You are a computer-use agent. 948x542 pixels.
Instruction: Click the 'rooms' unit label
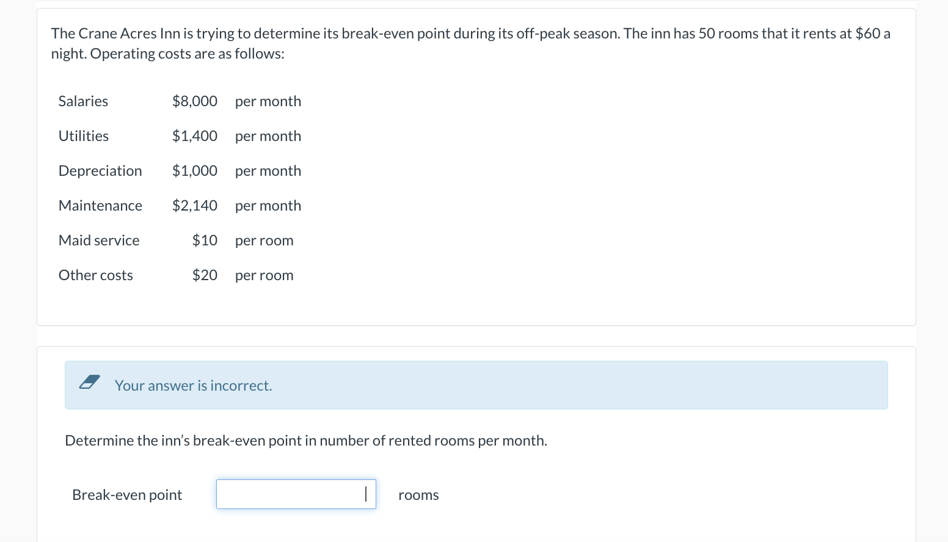tap(418, 495)
